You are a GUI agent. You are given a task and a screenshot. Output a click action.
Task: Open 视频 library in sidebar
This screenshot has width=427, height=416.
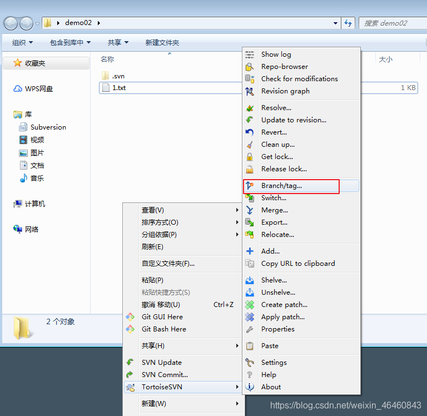(x=37, y=140)
